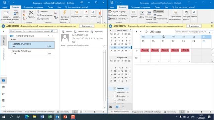The width and height of the screenshot is (214, 120).
Task: Open Calendar view in Mail window sidebar
Action: (3, 87)
